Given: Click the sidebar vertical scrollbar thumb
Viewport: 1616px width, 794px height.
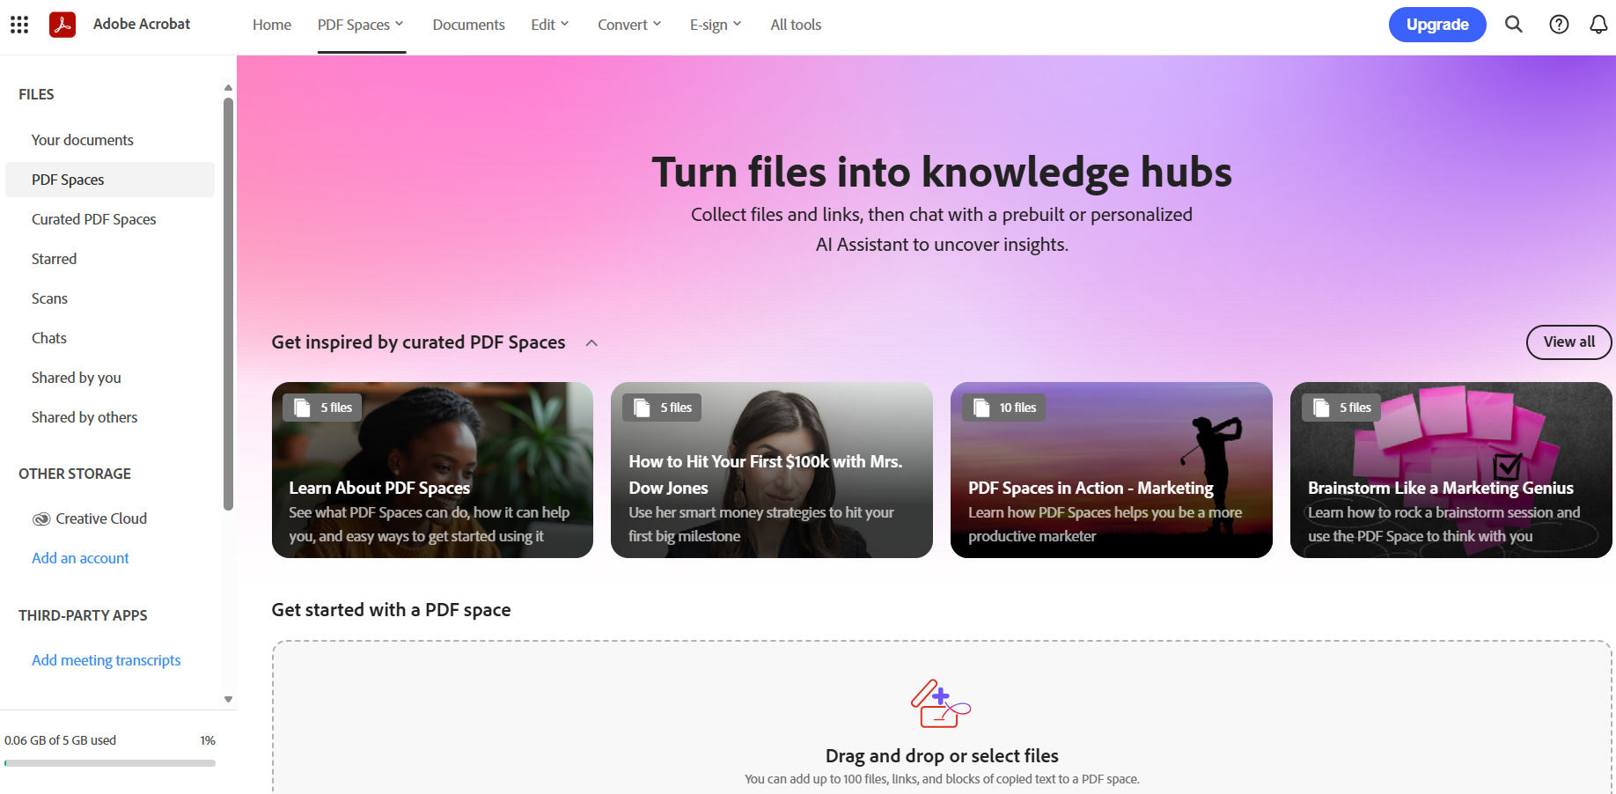Looking at the screenshot, I should [x=228, y=304].
